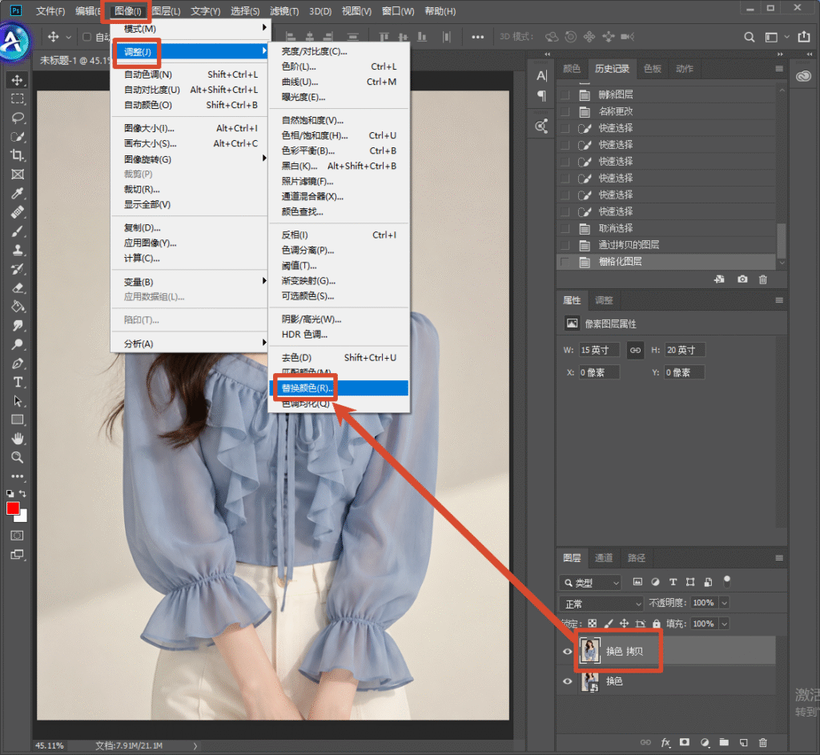Image resolution: width=820 pixels, height=755 pixels.
Task: Delete layer trash icon in Layers panel
Action: [763, 742]
